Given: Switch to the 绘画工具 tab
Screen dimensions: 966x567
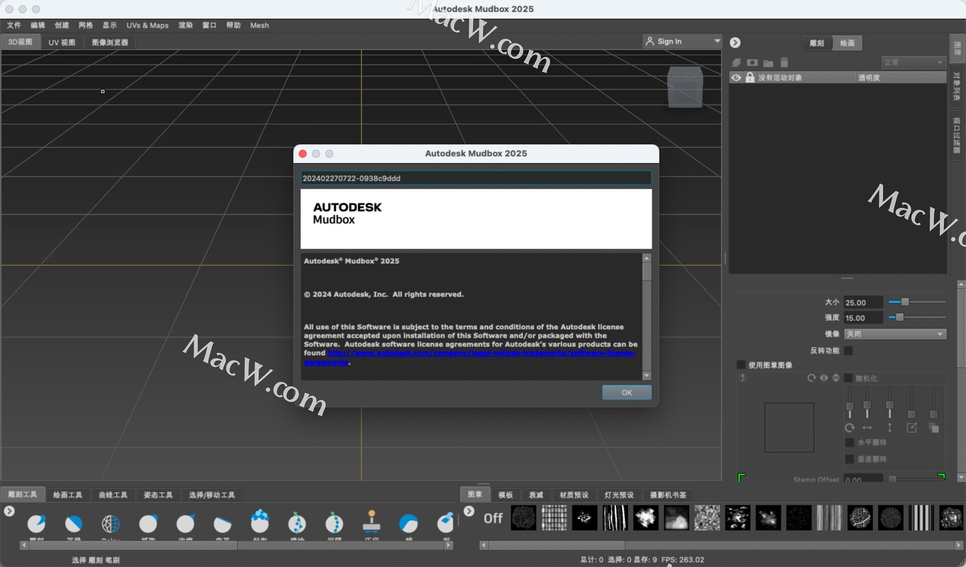Looking at the screenshot, I should 68,495.
